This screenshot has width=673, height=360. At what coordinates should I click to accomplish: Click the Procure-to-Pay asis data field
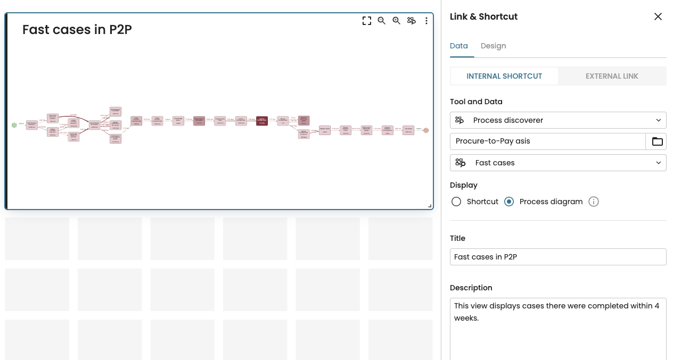point(548,141)
